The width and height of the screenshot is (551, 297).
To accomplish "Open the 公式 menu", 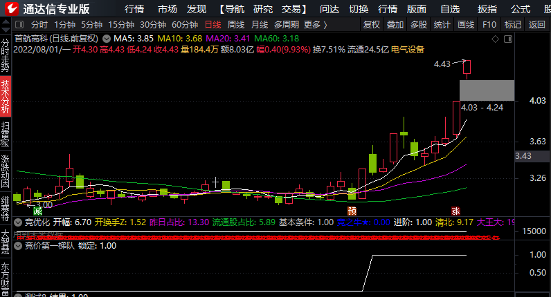I will point(521,9).
